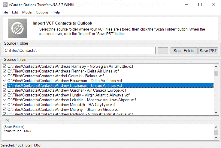221x148 pixels.
Task: Open the Help menu
Action: pos(56,12)
